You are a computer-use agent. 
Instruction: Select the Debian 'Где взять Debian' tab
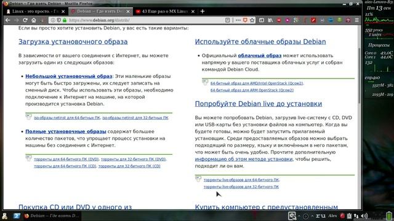[100, 11]
